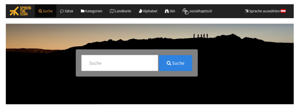295x106 pixels.
Task: Open the Landkarte page
Action: click(x=120, y=11)
